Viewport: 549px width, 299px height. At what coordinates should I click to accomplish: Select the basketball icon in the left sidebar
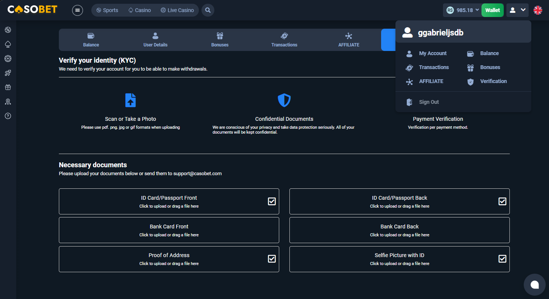pos(8,30)
